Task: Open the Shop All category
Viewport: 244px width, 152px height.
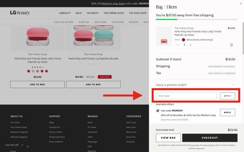Action: (84, 22)
